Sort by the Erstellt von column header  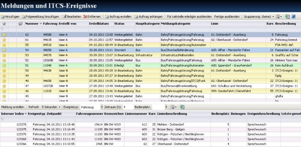click(73, 24)
